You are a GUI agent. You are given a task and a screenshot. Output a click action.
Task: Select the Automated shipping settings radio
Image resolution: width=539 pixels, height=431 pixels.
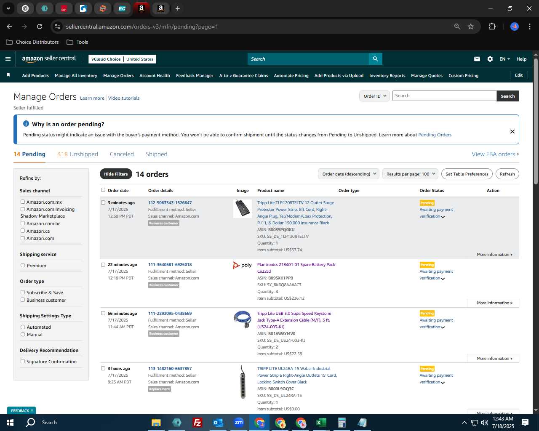point(23,327)
